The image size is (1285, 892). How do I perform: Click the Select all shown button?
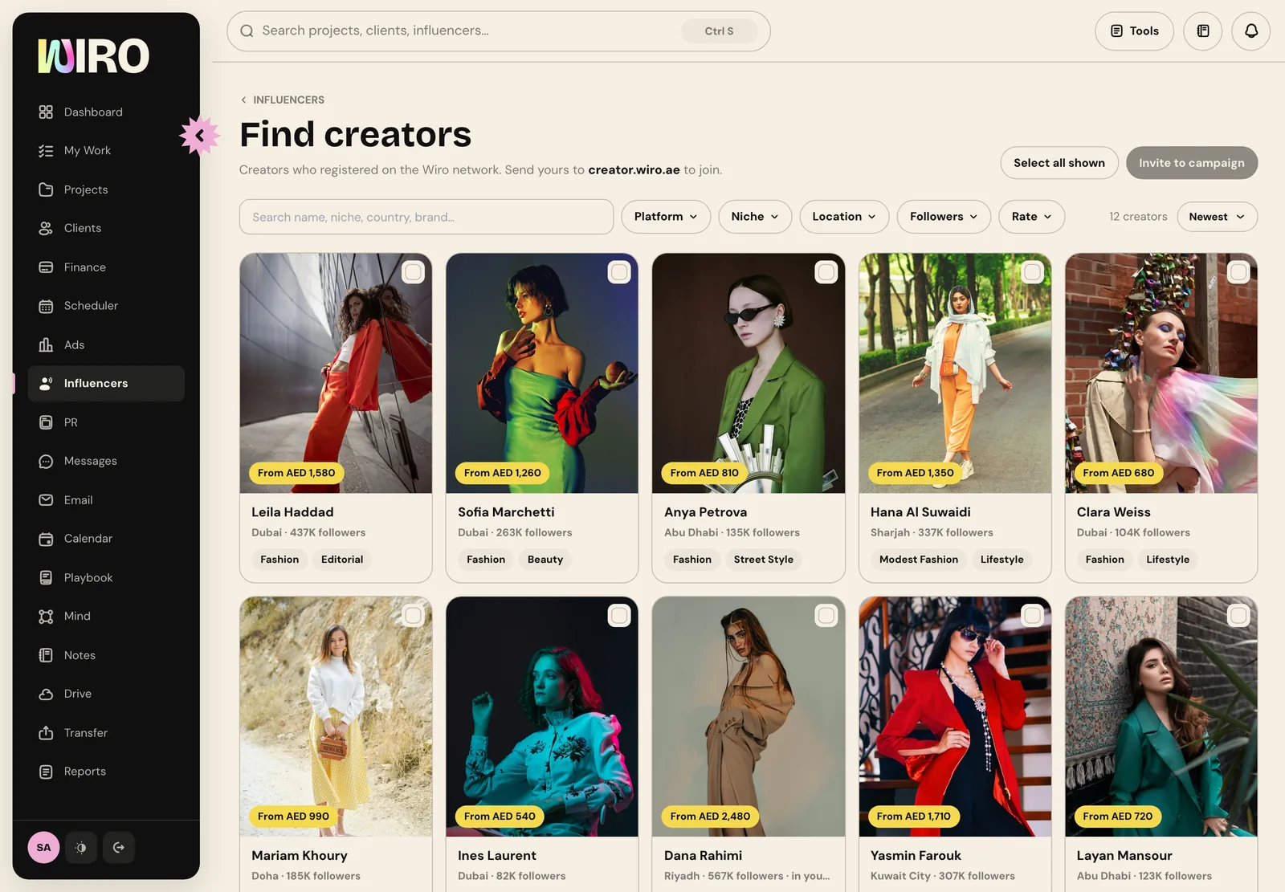pos(1059,163)
